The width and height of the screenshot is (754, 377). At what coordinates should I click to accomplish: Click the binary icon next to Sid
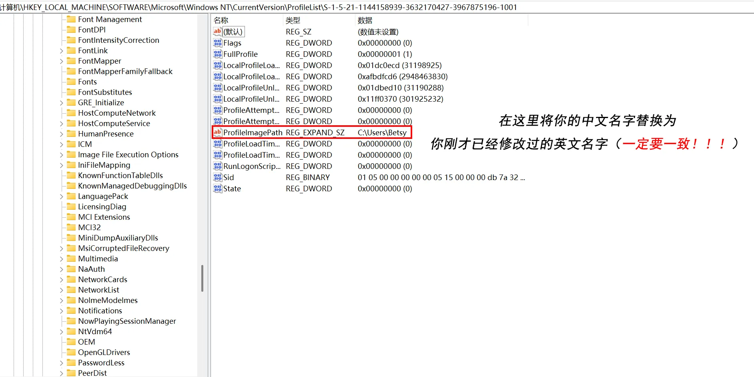pyautogui.click(x=217, y=177)
